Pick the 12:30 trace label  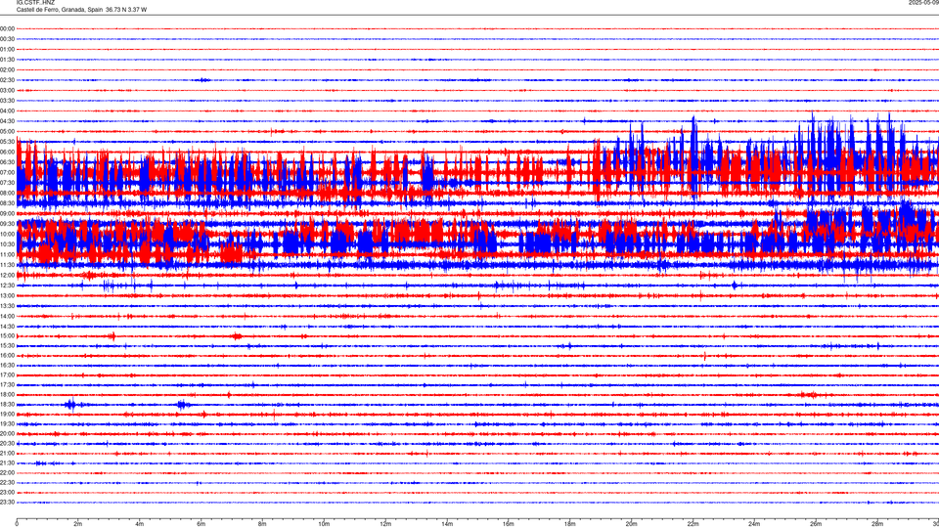coord(7,286)
